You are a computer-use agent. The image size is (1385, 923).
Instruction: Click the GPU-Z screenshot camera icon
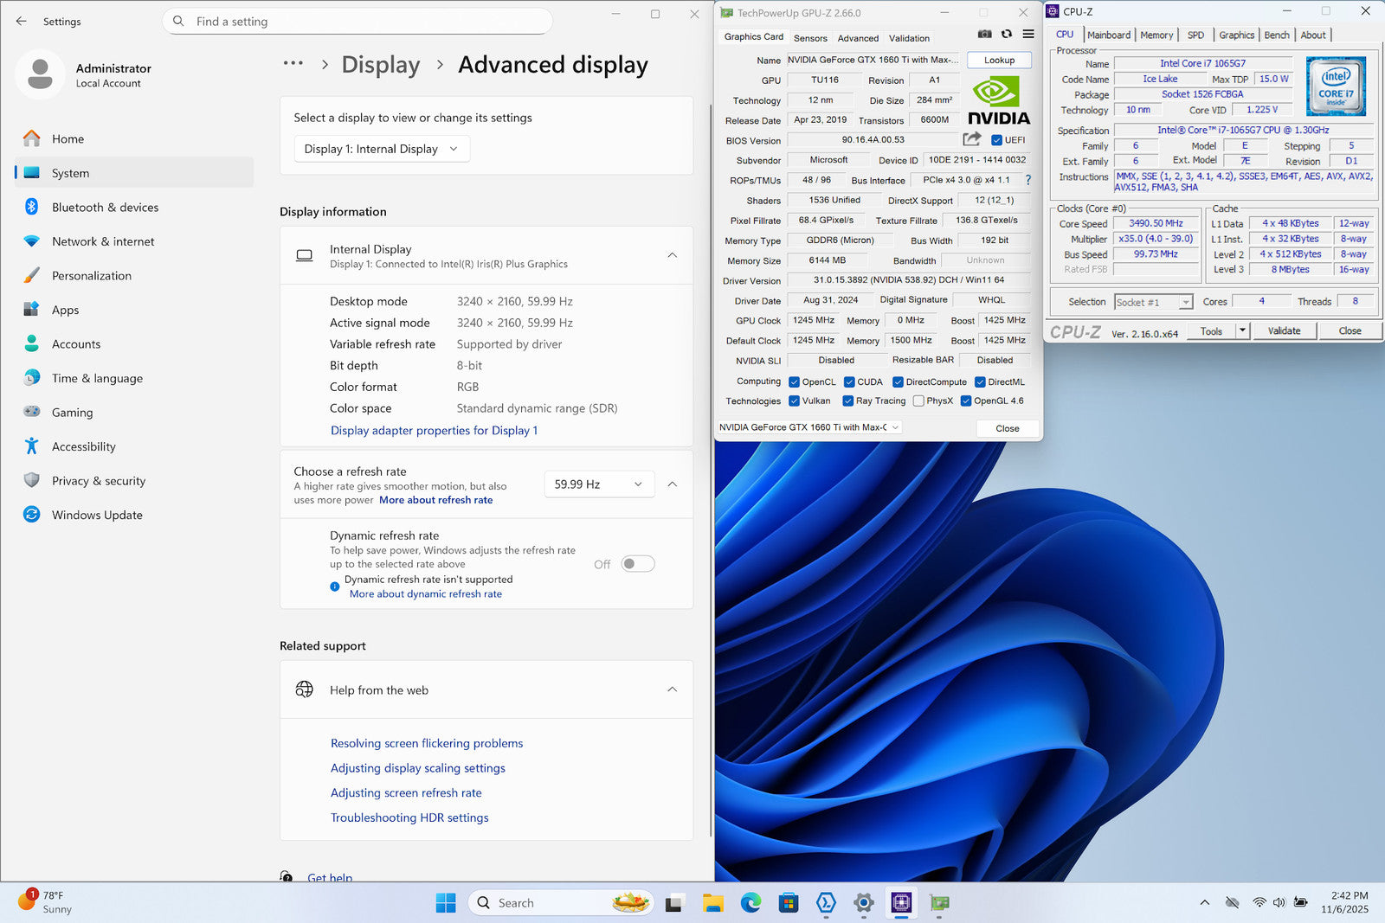coord(985,35)
